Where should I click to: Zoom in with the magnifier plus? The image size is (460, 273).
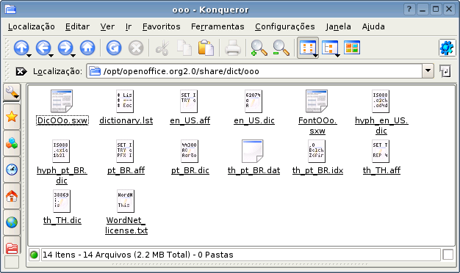click(x=259, y=48)
